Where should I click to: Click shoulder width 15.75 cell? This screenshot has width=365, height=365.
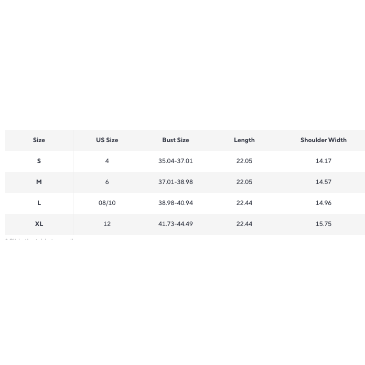click(x=324, y=224)
